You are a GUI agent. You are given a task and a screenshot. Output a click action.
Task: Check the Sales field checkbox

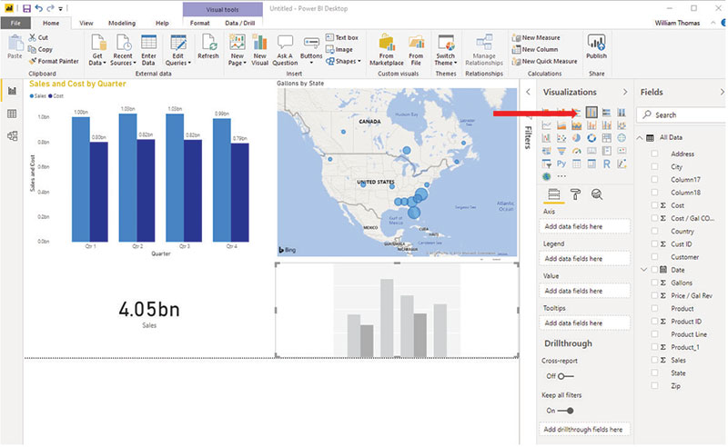click(653, 360)
